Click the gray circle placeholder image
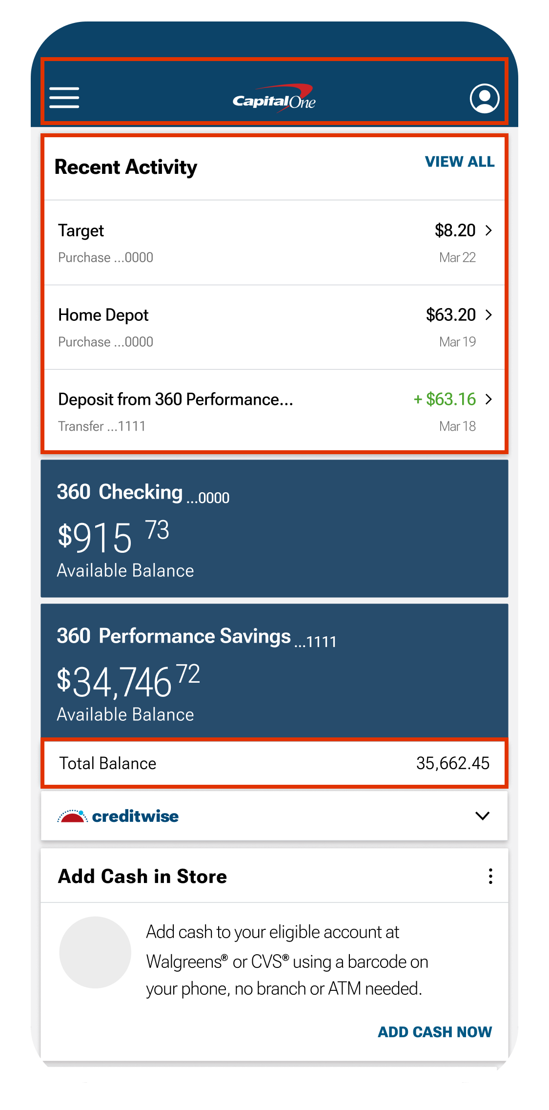 pos(95,952)
